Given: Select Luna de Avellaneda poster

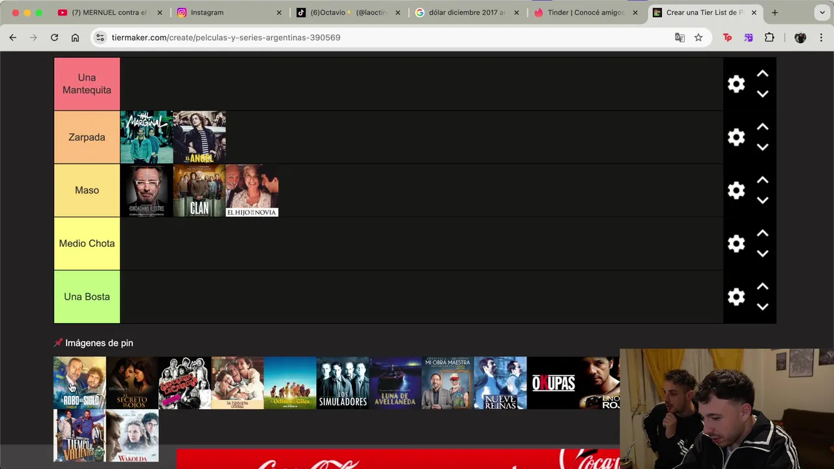Looking at the screenshot, I should tap(395, 383).
